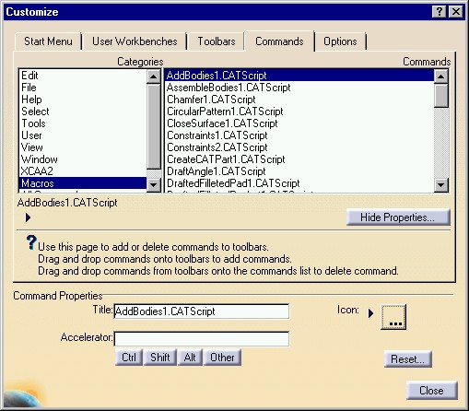The image size is (469, 411).
Task: Open the Other key options
Action: [x=222, y=358]
